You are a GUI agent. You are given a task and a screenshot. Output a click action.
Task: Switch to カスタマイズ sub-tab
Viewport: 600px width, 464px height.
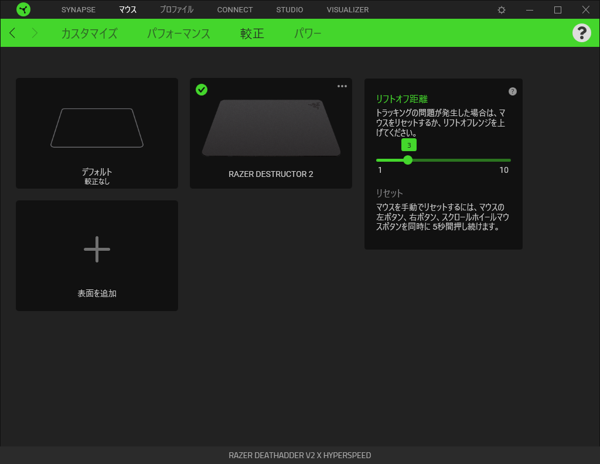(x=90, y=33)
